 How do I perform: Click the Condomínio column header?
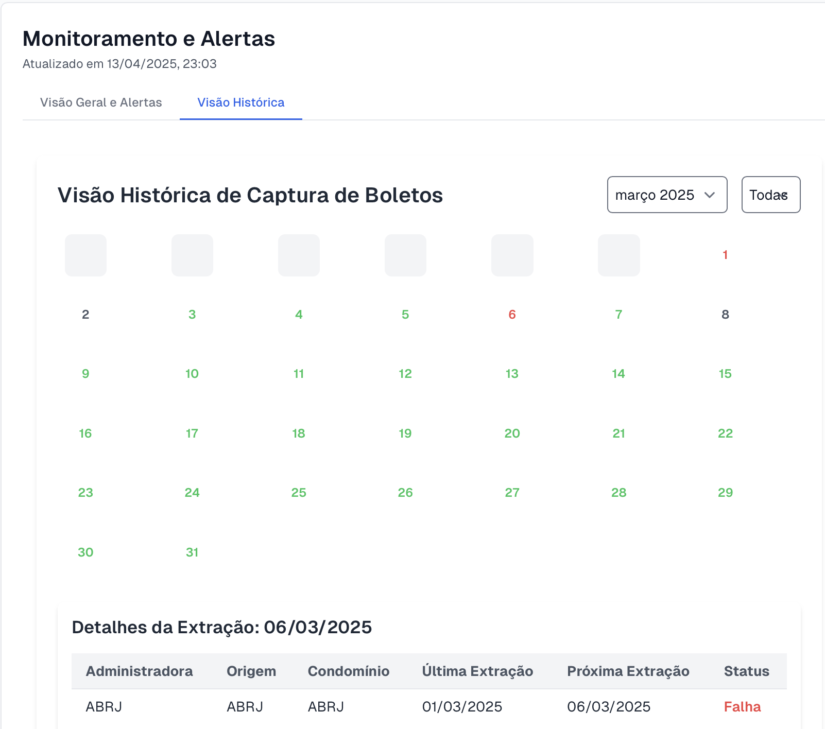coord(349,671)
